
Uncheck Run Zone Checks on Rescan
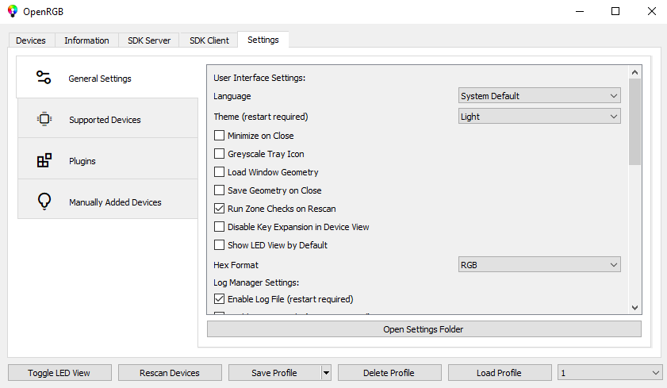(219, 209)
